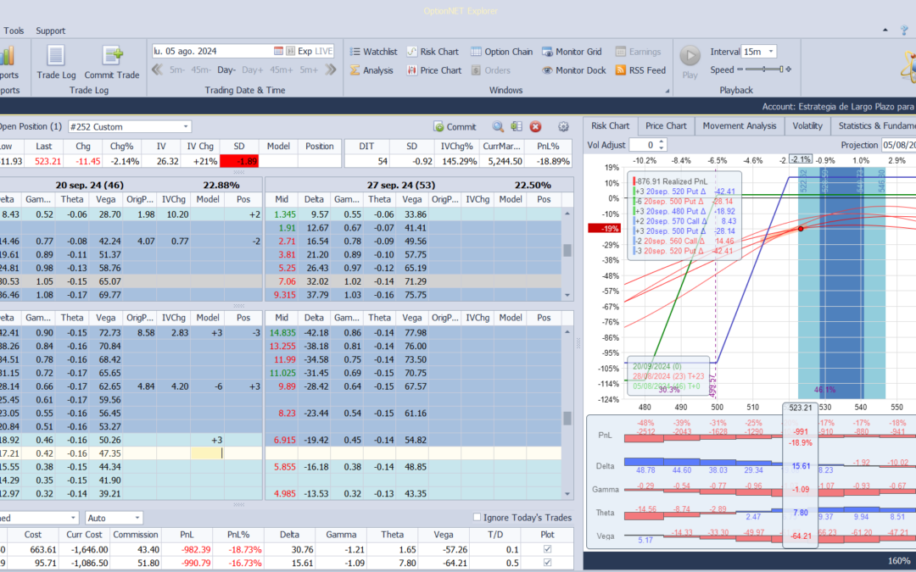
Task: Open the RSS Feed window
Action: point(640,70)
